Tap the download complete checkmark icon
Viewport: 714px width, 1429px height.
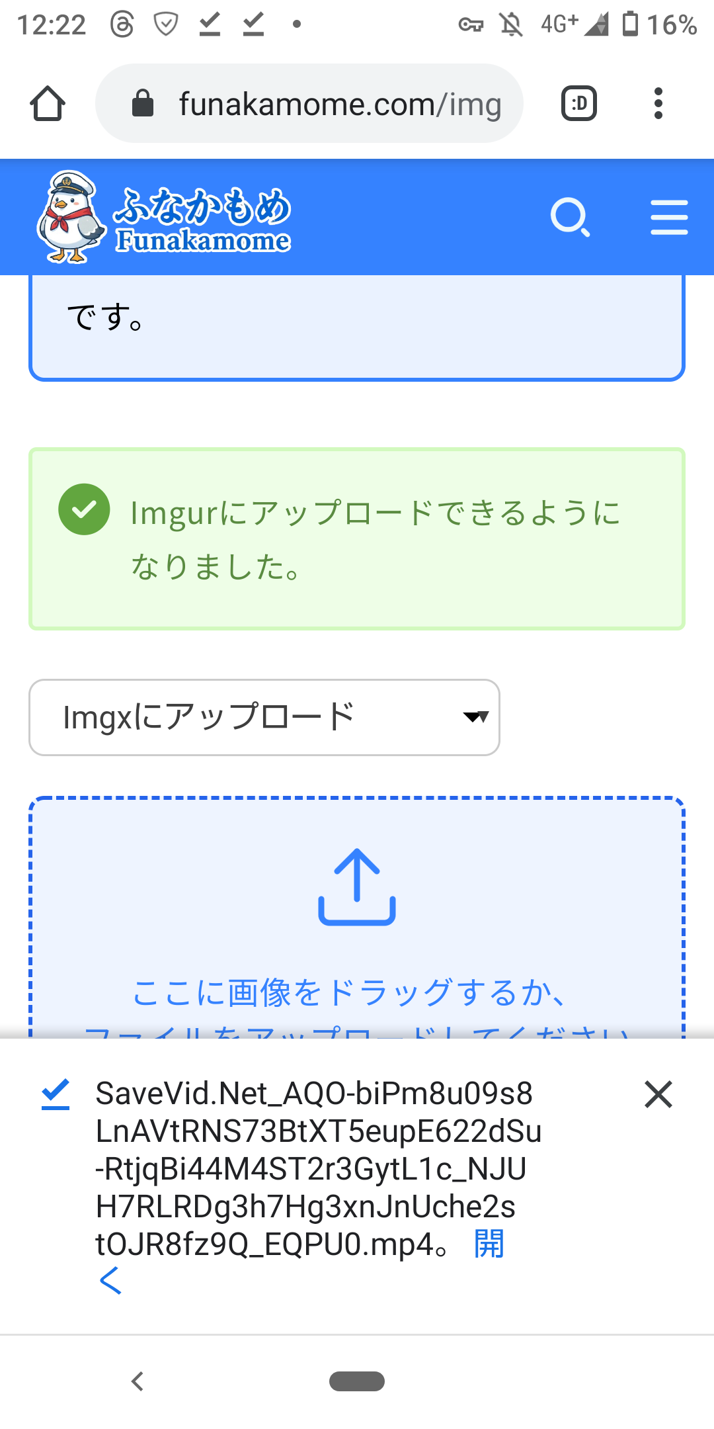pos(56,1094)
